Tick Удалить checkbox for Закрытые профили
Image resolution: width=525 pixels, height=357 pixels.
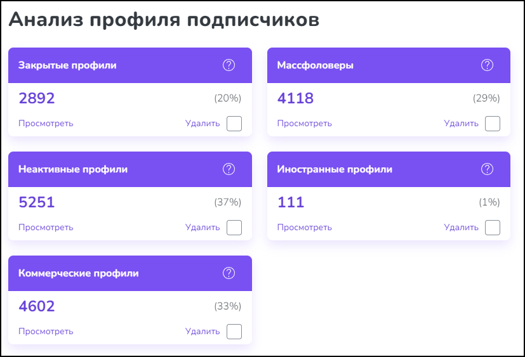point(234,124)
